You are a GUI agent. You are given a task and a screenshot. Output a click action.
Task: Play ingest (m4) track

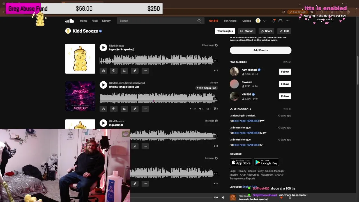(x=103, y=123)
